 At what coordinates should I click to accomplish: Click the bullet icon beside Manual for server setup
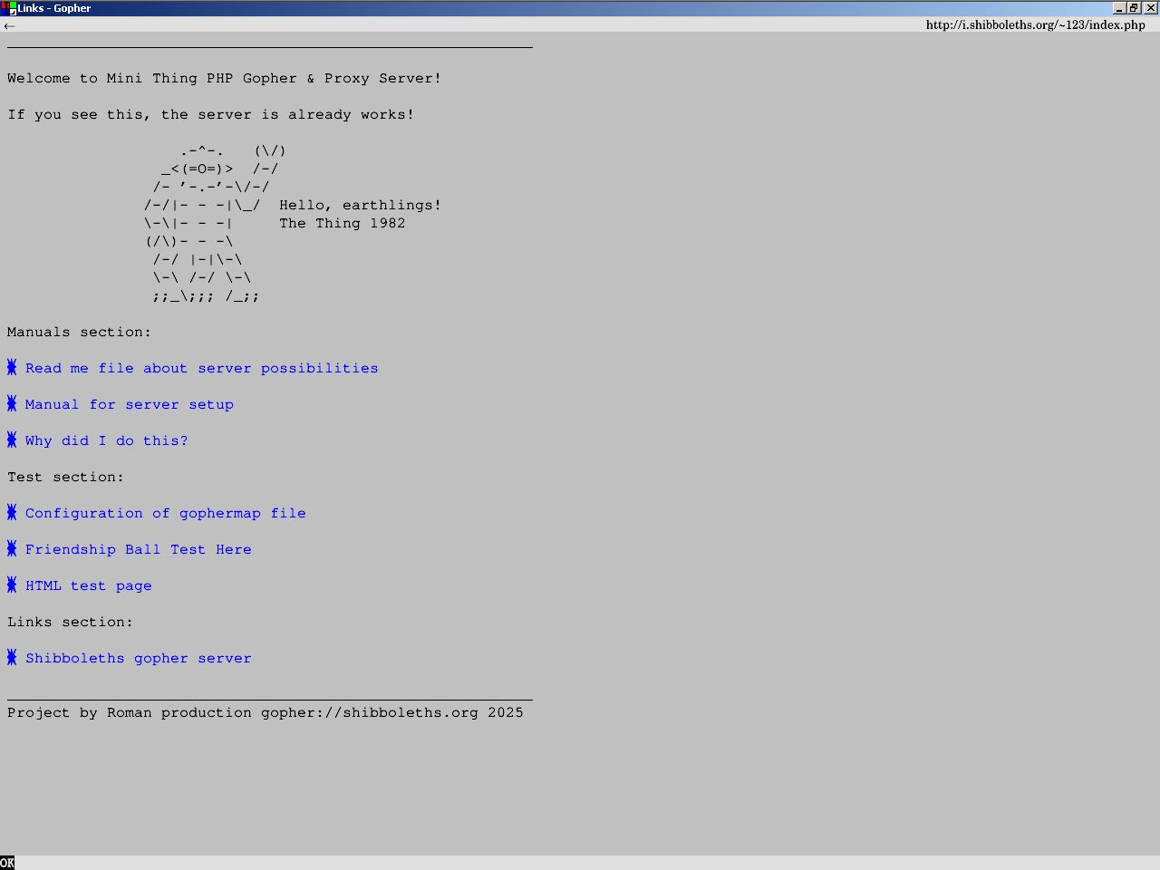(12, 403)
